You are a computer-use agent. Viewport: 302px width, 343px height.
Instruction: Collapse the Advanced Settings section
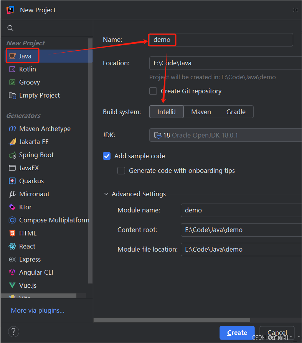[106, 194]
